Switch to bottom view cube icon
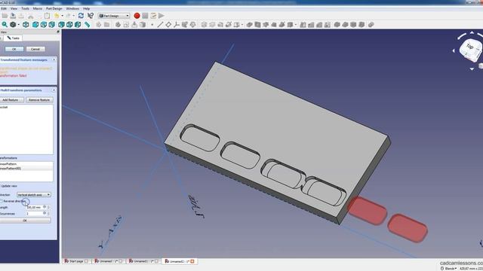The image size is (483, 271). (69, 25)
